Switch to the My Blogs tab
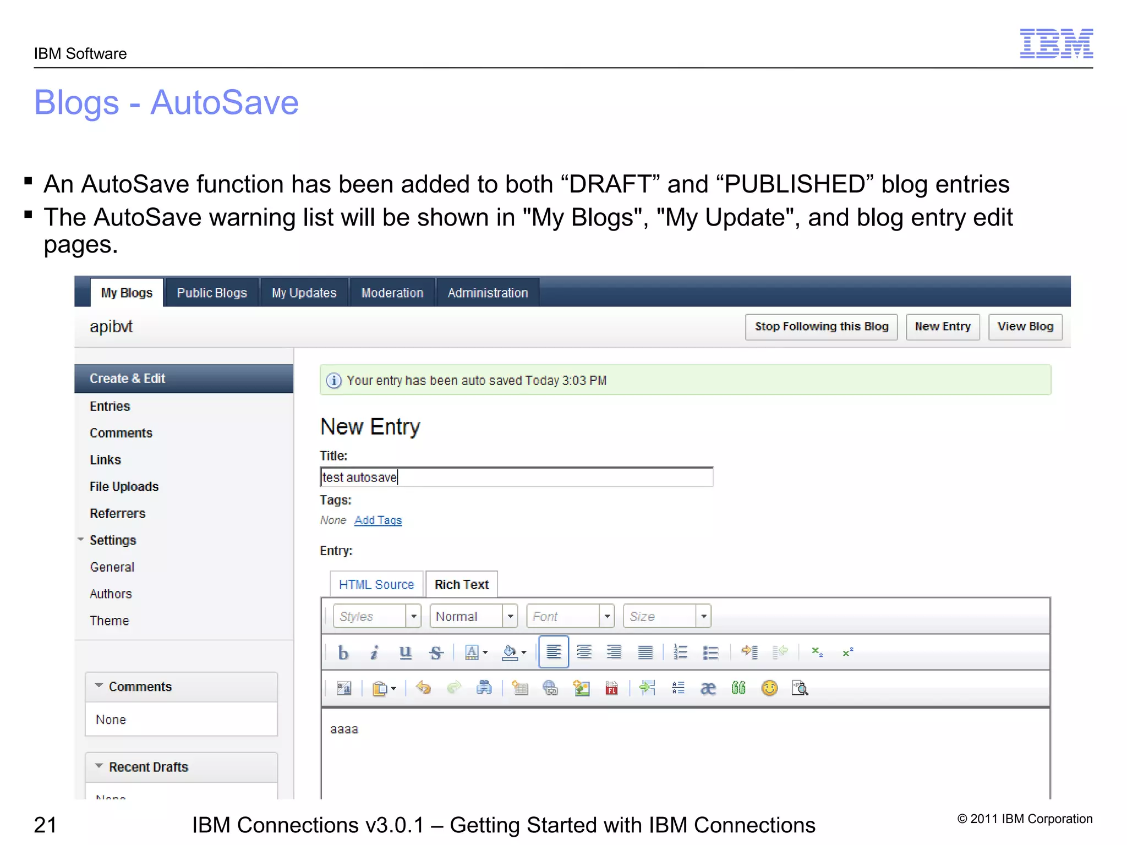Image resolution: width=1127 pixels, height=845 pixels. [127, 293]
